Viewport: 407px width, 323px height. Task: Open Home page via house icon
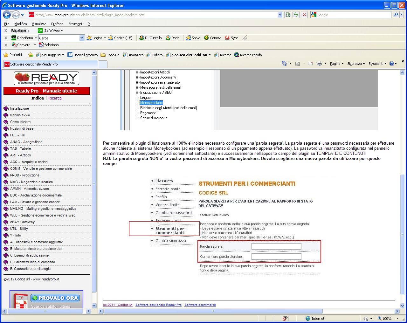[x=284, y=64]
